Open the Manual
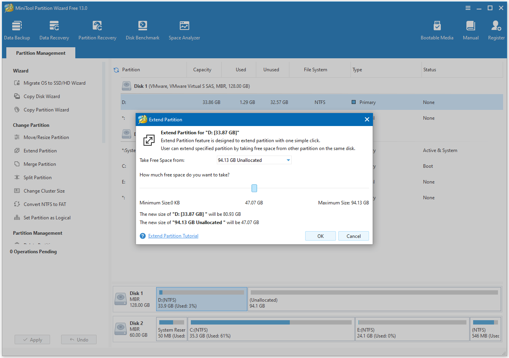The image size is (509, 358). tap(470, 30)
